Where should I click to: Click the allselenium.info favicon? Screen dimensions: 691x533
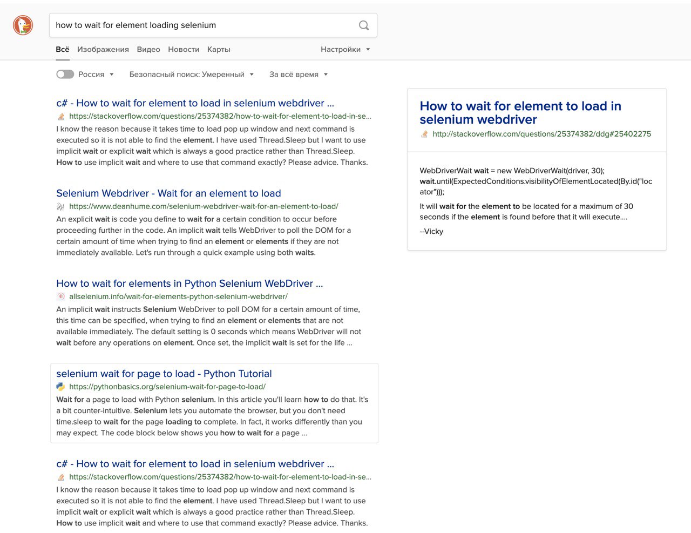pos(61,296)
